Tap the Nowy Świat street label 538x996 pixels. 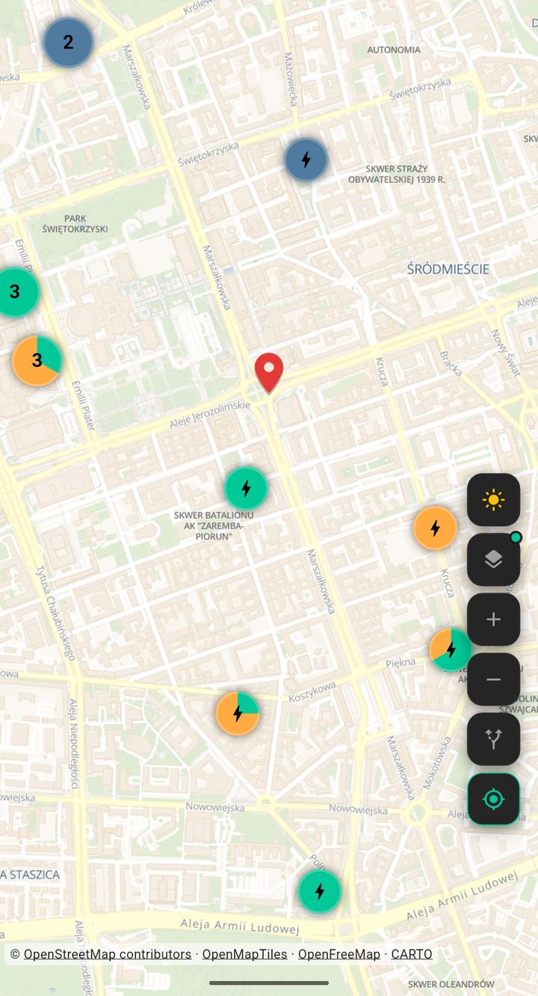[x=505, y=353]
